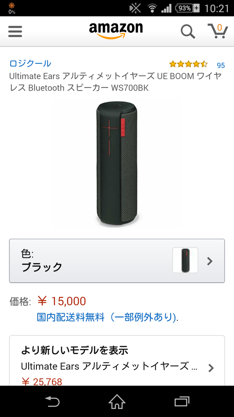Tap the Android back button

pyautogui.click(x=52, y=402)
